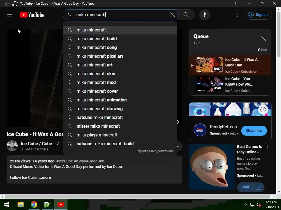Image resolution: width=281 pixels, height=210 pixels.
Task: Click the vertical scrollbar thumb
Action: click(x=279, y=34)
